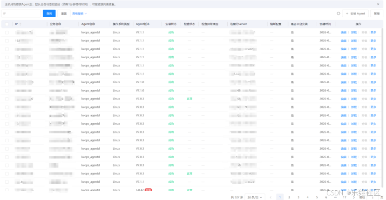
Task: Select page 2 in pagination
Action: 289,197
